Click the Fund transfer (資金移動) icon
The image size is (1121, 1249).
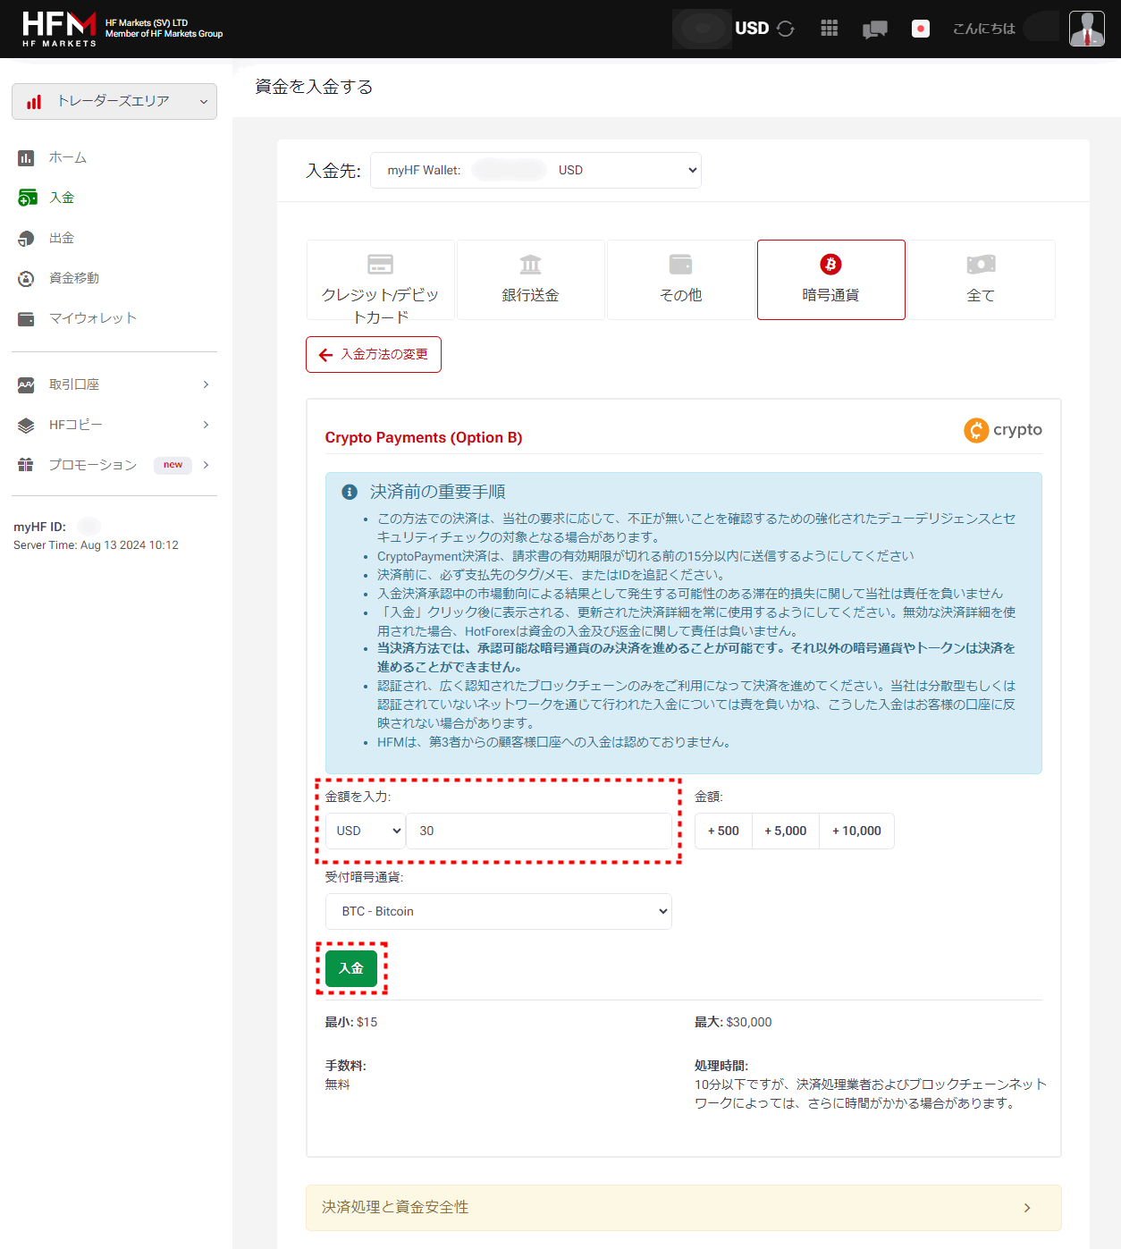pyautogui.click(x=26, y=279)
